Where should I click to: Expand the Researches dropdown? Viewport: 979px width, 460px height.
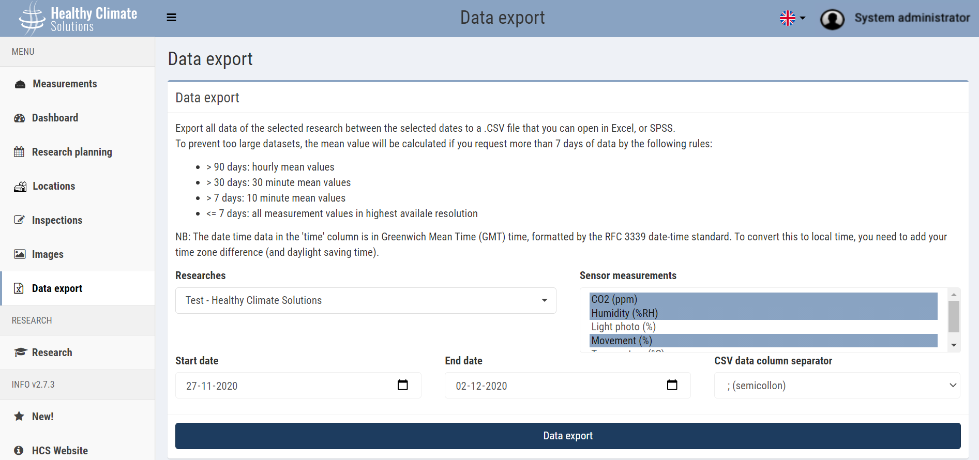[366, 300]
